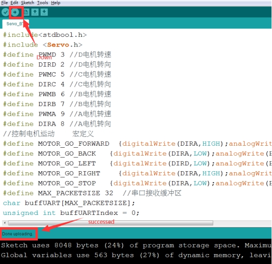Click the buffUARTIndex declaration line
The image size is (272, 264).
coord(71,213)
